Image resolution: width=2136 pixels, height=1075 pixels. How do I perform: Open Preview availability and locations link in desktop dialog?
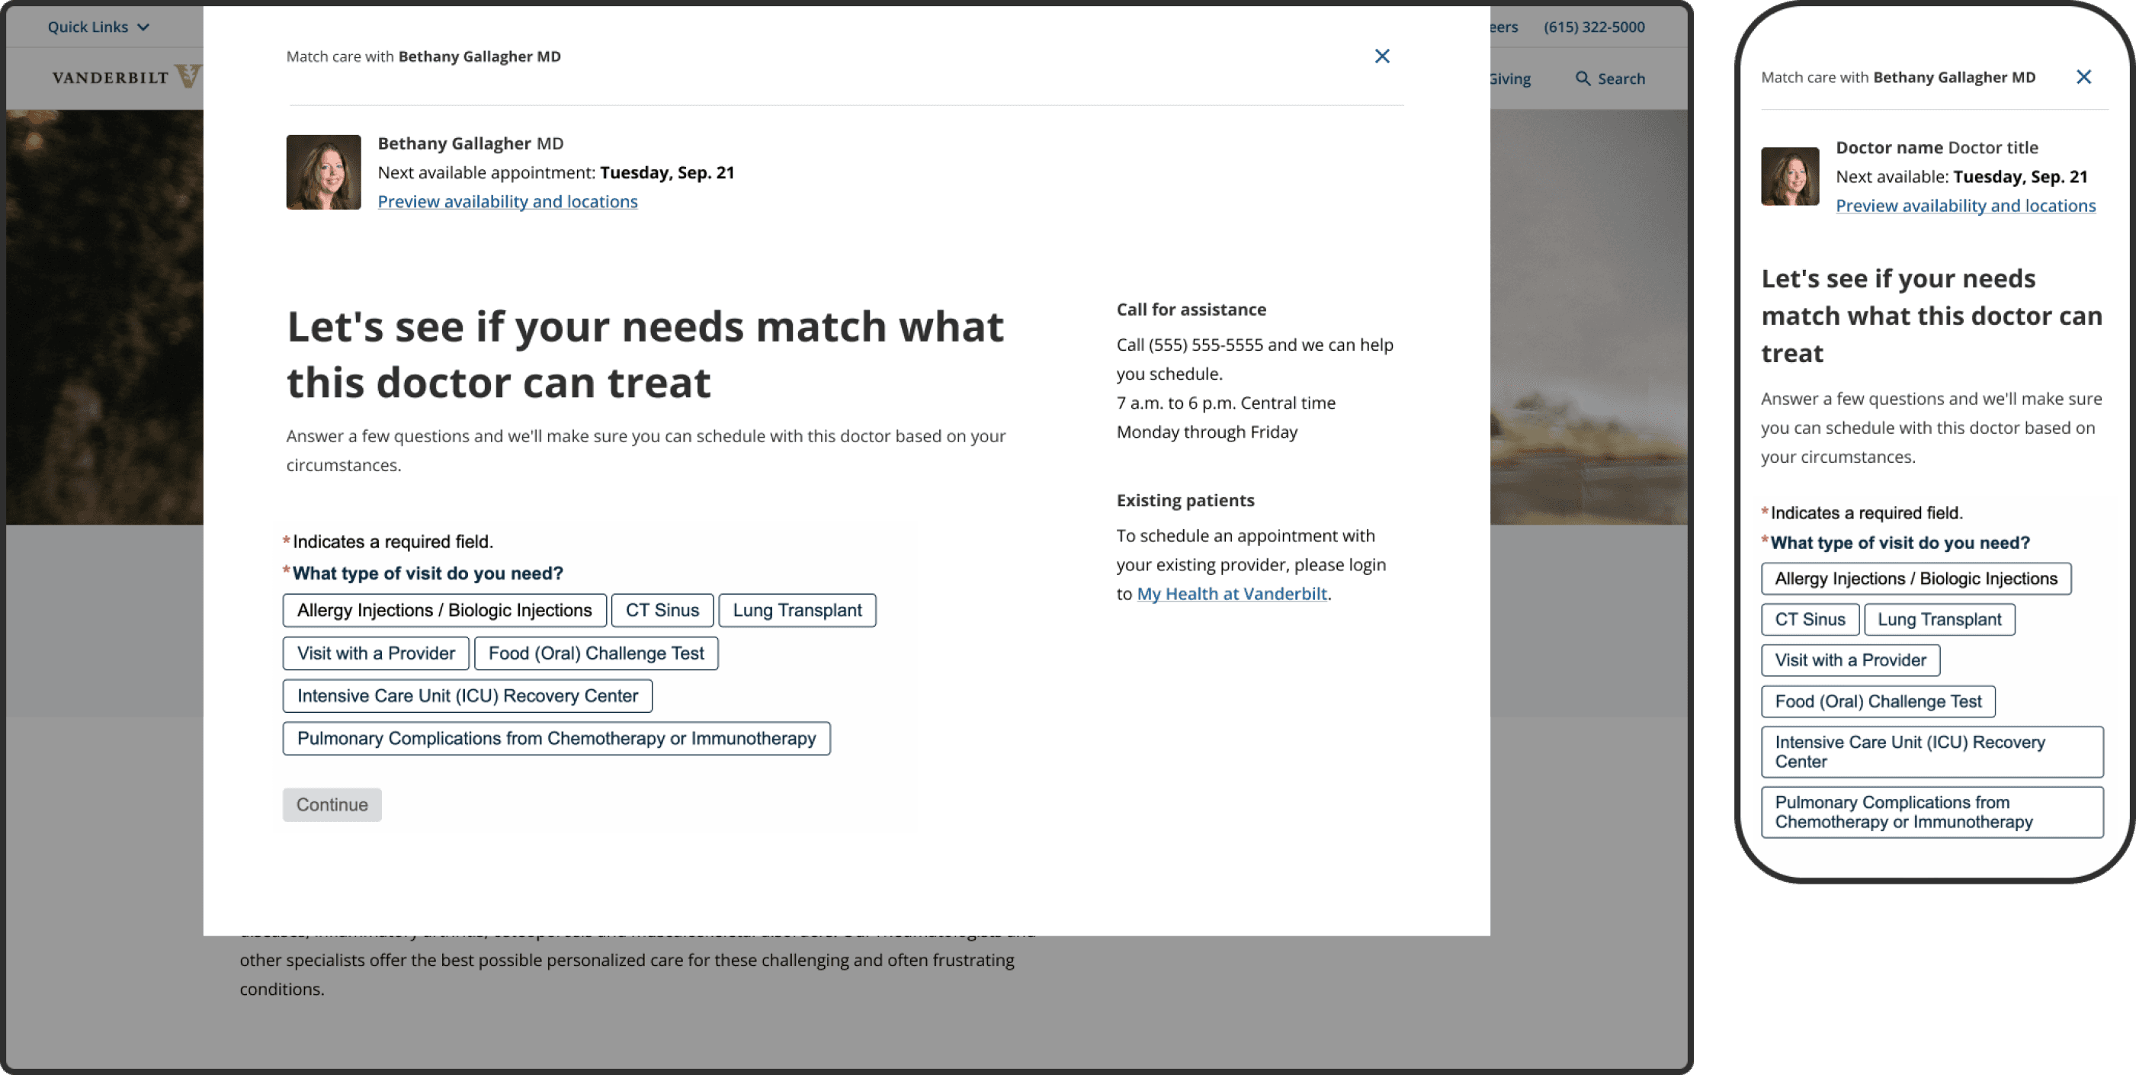[x=508, y=201]
